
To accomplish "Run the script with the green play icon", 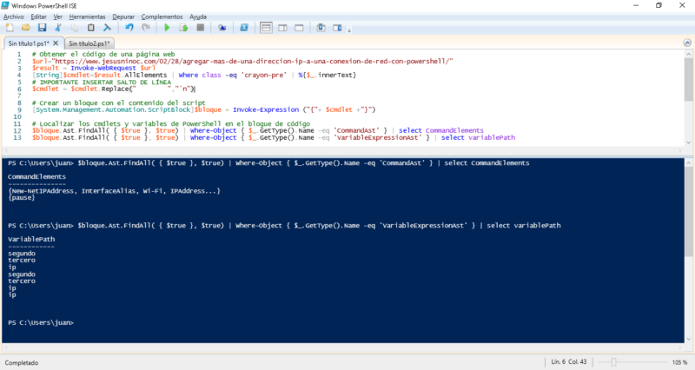I will pyautogui.click(x=165, y=28).
